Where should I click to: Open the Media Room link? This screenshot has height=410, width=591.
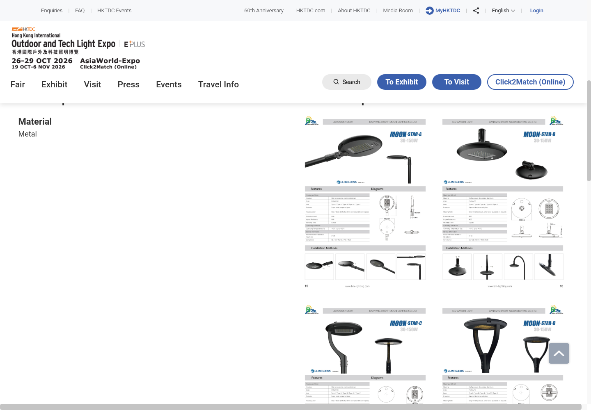tap(398, 11)
